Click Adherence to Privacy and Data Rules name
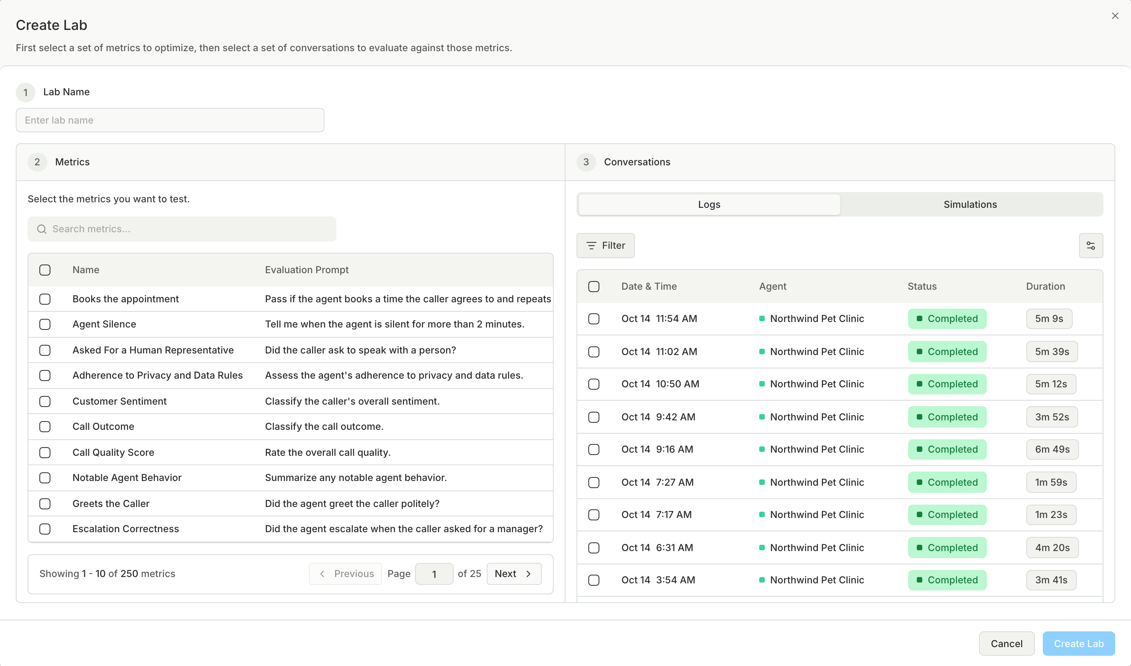1131x666 pixels. click(158, 375)
